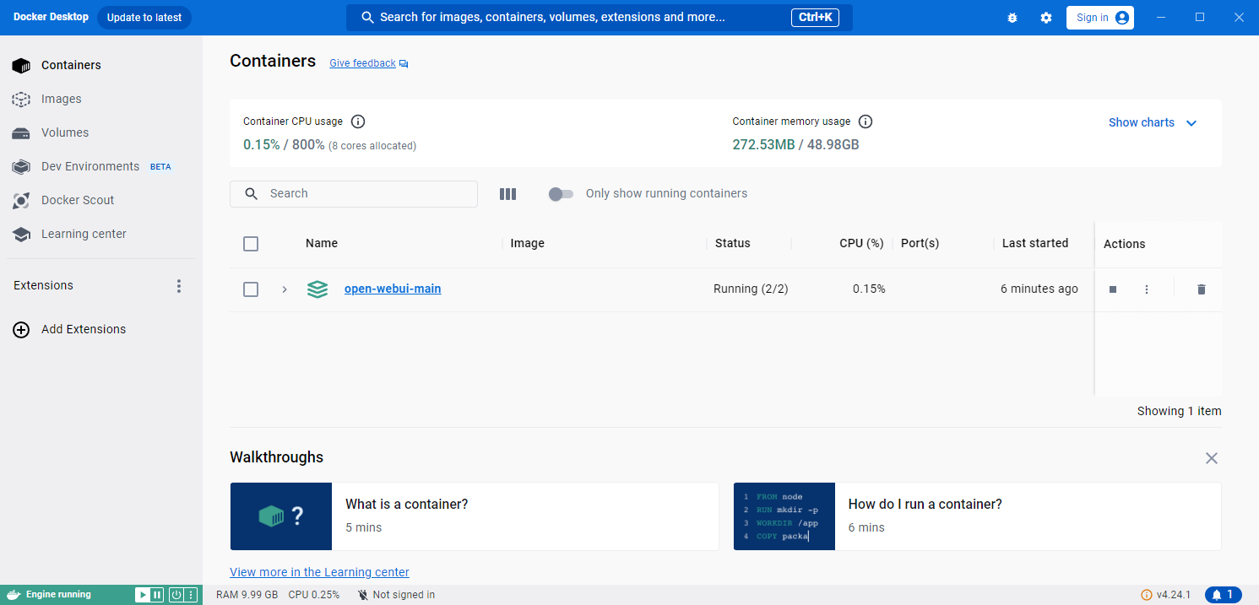
Task: Sort by Last started column header
Action: pyautogui.click(x=1035, y=243)
